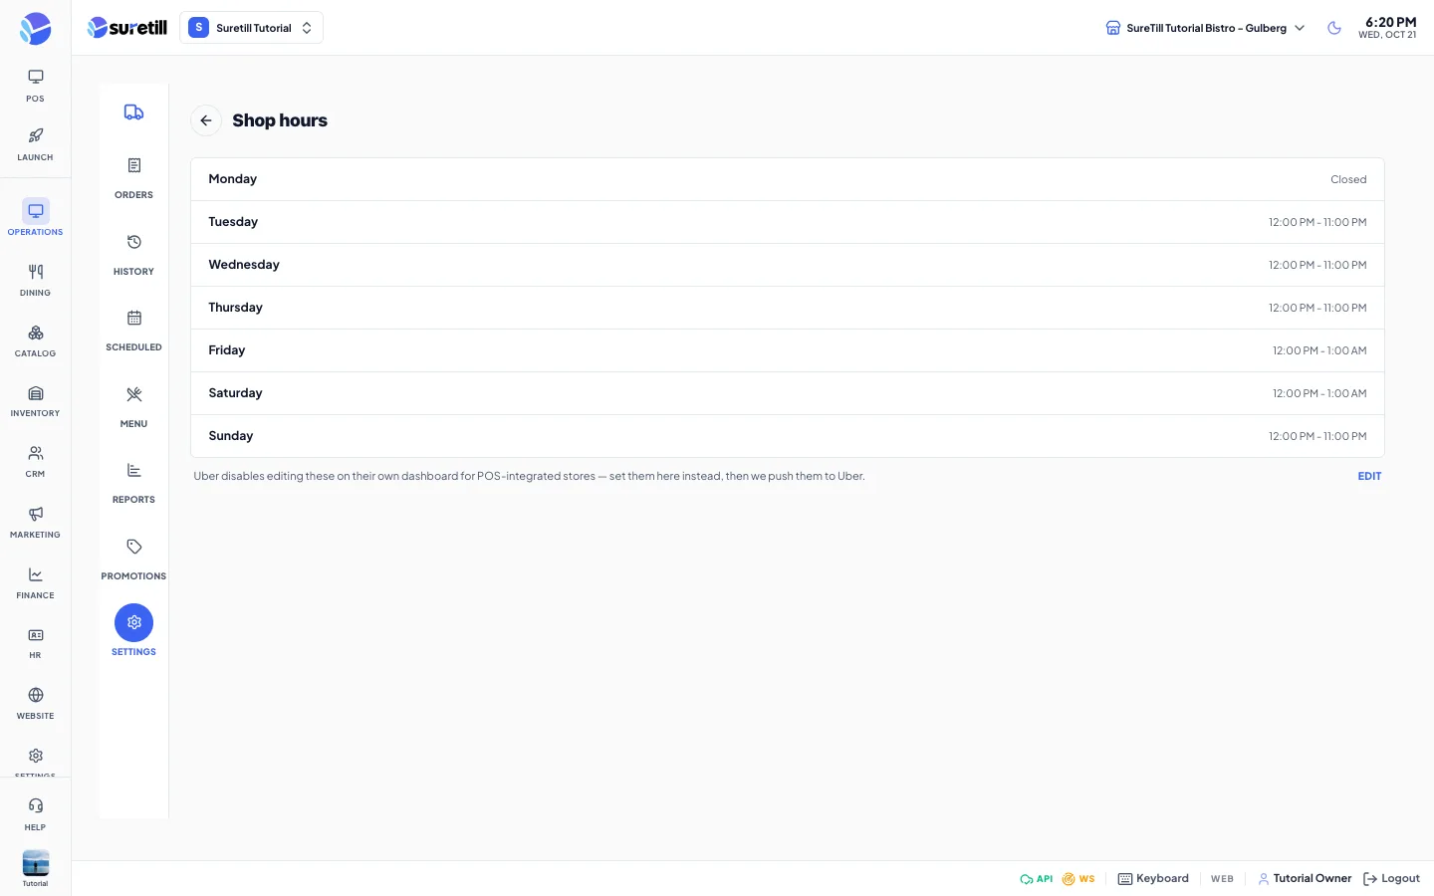1434x896 pixels.
Task: Open the Orders panel
Action: 133,178
